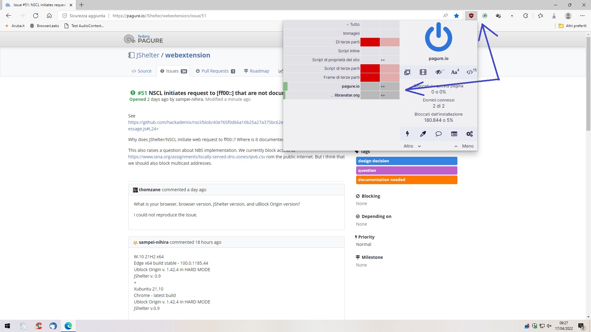Open the thomzane commenter profile
This screenshot has width=591, height=332.
[150, 190]
